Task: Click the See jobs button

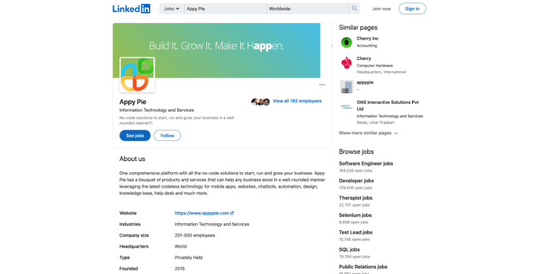Action: click(135, 136)
